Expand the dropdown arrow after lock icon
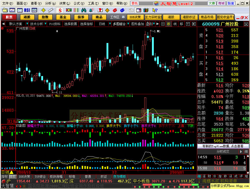 (154, 24)
